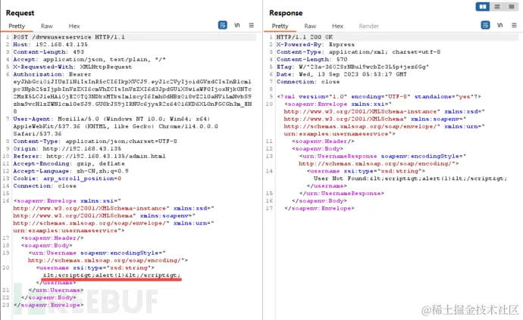Switch Response panel to Raw tab
This screenshot has height=320, width=523.
[x=310, y=26]
